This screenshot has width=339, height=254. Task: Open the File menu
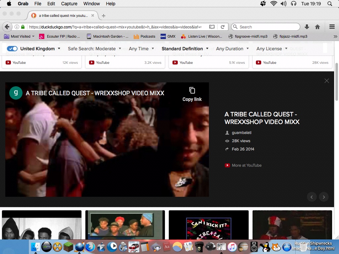38,4
